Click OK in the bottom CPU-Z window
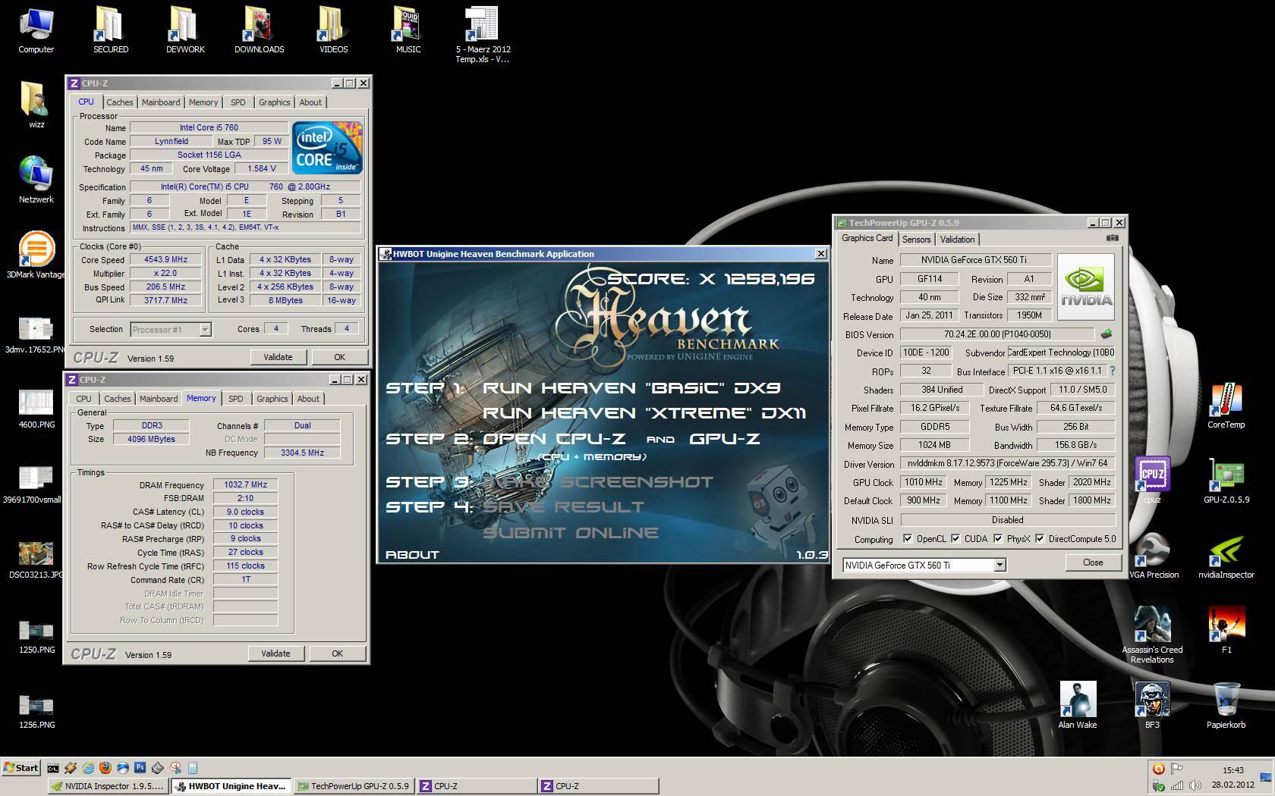 pos(337,653)
